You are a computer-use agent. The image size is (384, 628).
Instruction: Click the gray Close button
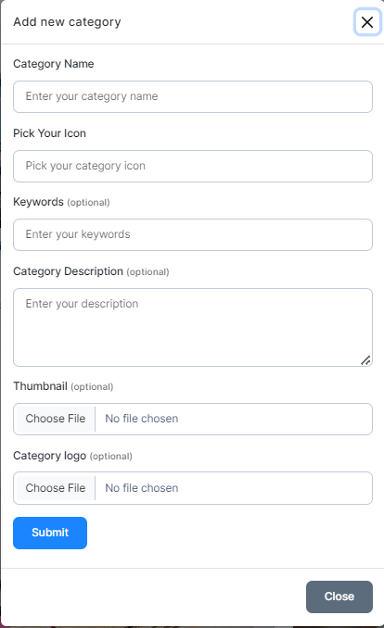point(339,597)
